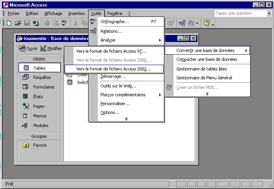274x189 pixels.
Task: Minimize the tourmentin database window
Action: coord(180,38)
